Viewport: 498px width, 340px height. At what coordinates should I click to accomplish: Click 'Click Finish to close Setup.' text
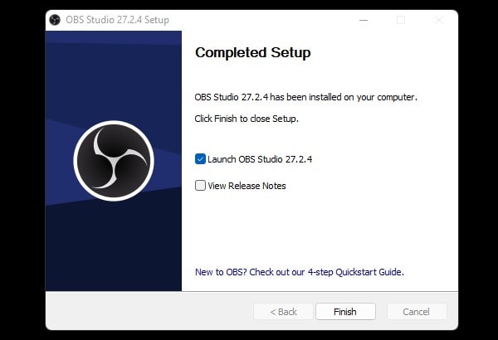(x=247, y=119)
